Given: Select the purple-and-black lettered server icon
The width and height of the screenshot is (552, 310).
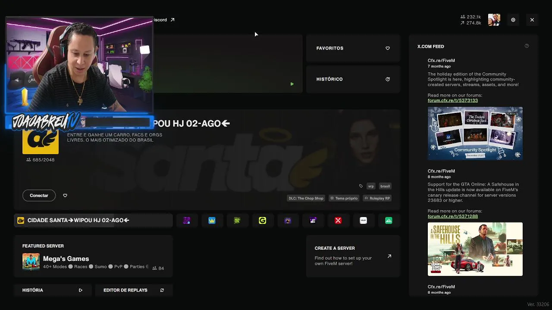Looking at the screenshot, I should (x=313, y=220).
